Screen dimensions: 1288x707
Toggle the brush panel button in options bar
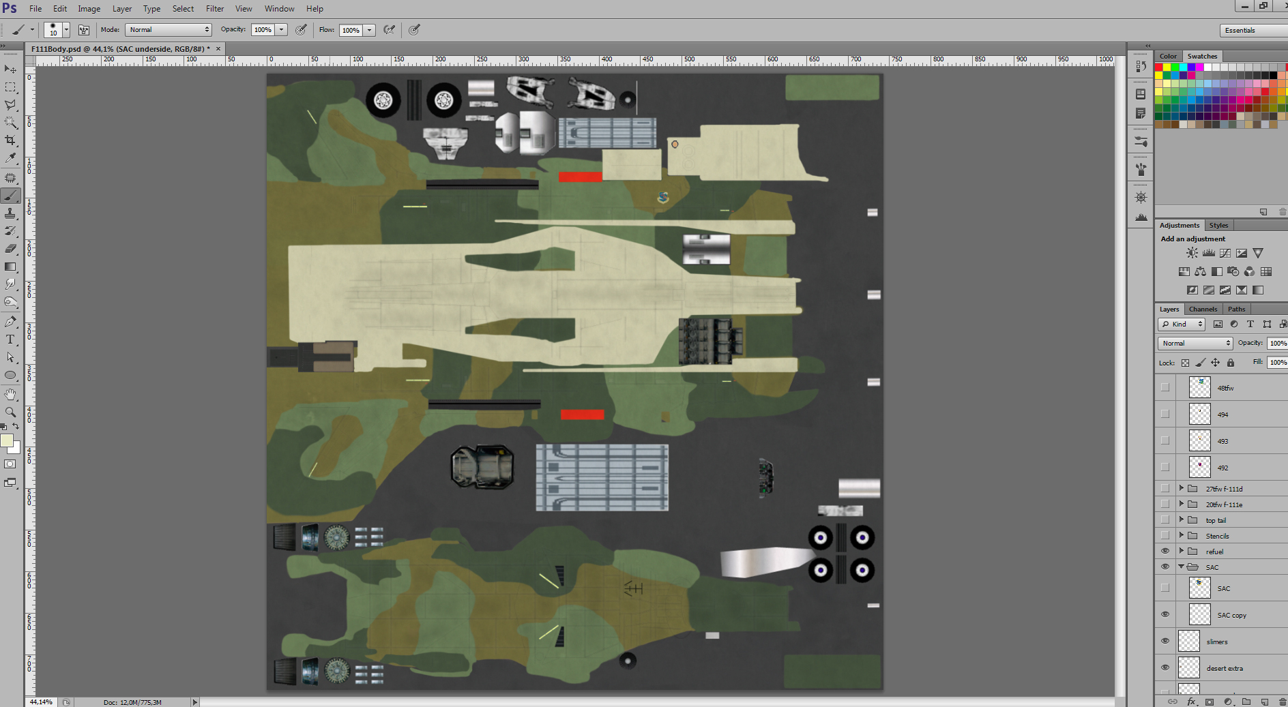click(84, 30)
